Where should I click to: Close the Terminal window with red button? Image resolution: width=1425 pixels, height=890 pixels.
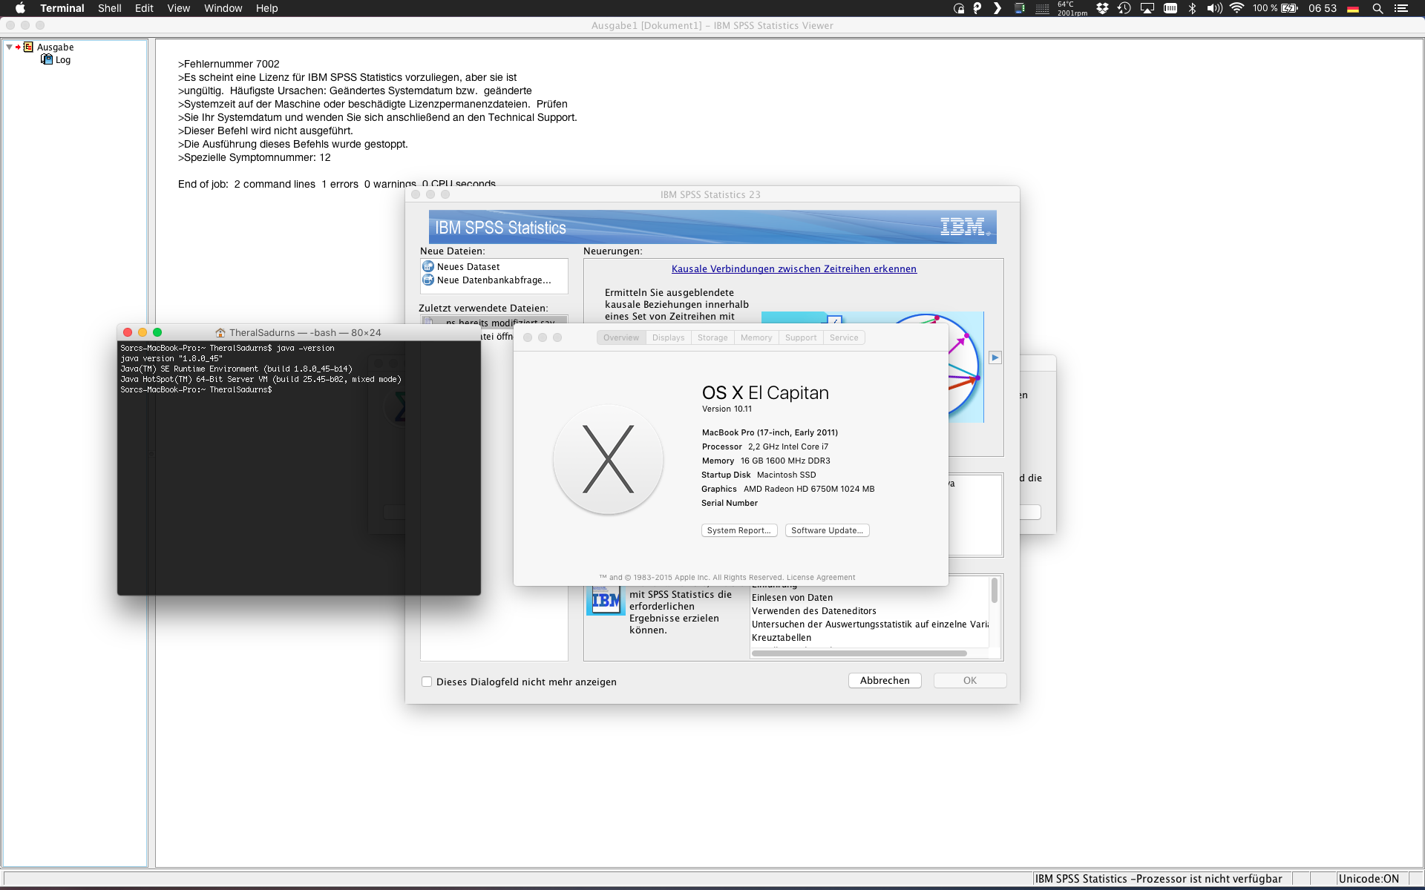(128, 332)
